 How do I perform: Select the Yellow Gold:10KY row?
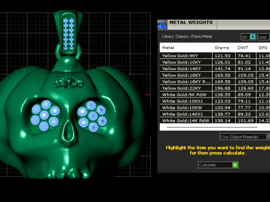(215, 62)
